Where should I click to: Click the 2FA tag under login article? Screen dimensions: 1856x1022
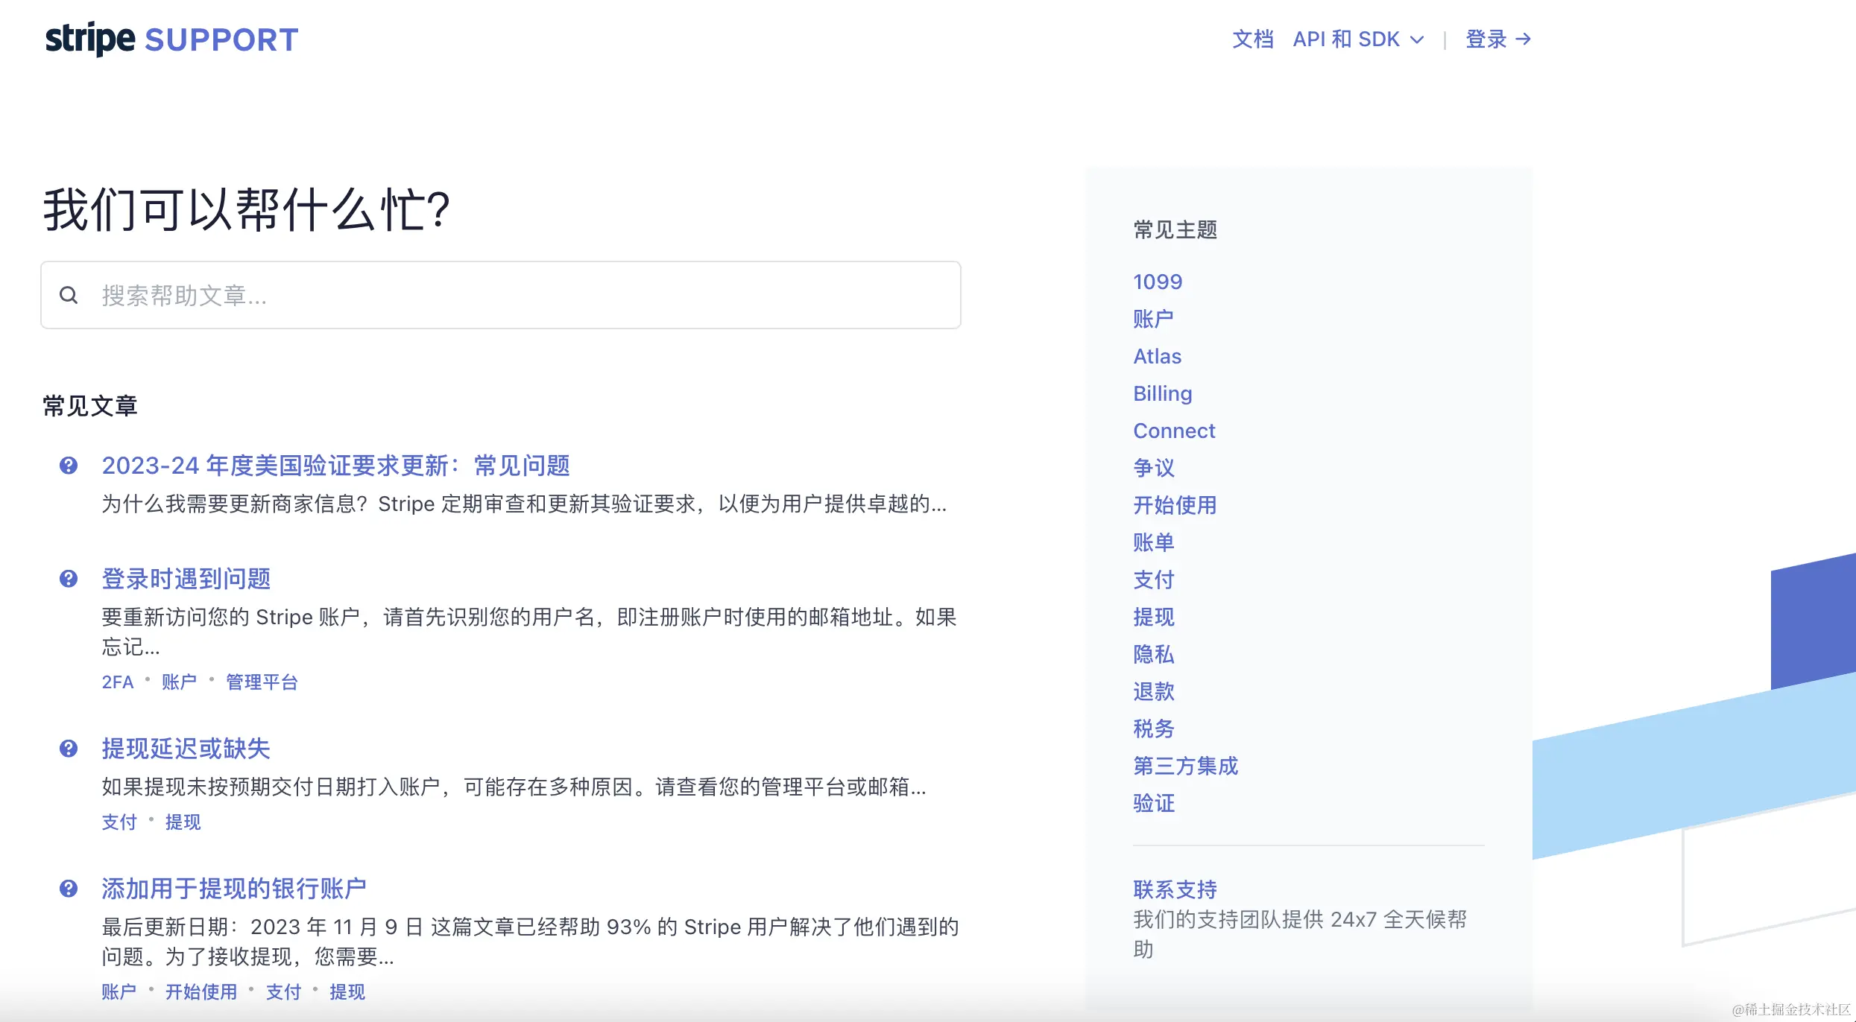coord(118,682)
